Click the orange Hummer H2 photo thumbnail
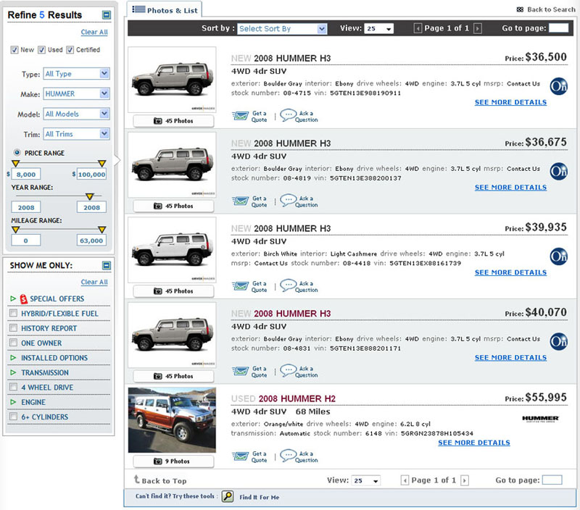 click(172, 420)
